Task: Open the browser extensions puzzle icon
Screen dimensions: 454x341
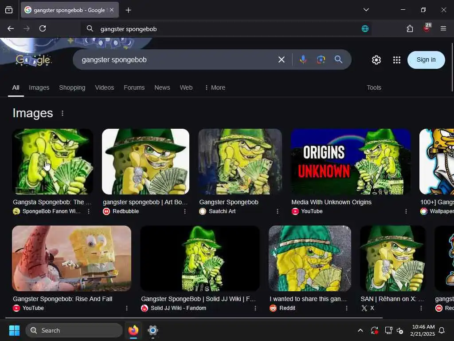Action: click(x=410, y=28)
